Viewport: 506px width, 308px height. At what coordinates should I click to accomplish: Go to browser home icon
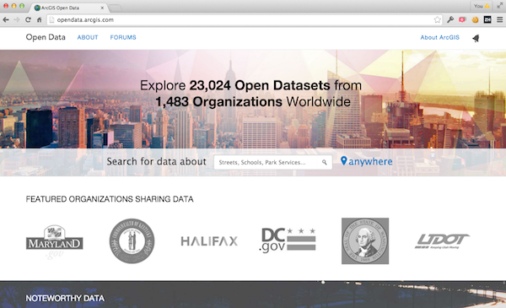[39, 20]
